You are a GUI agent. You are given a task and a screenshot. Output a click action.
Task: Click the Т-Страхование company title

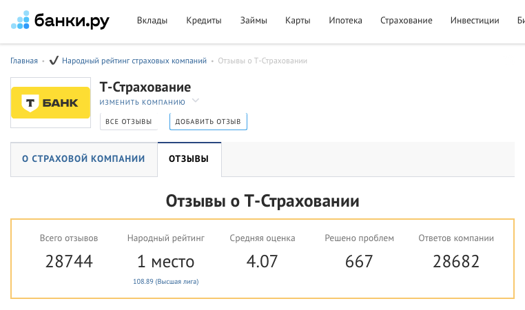(x=145, y=87)
